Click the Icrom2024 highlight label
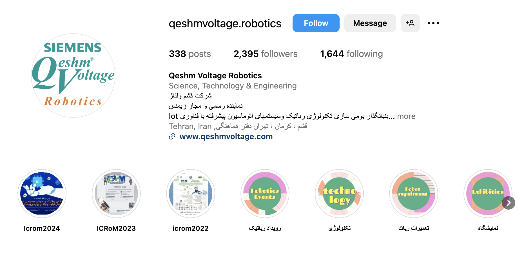This screenshot has width=526, height=255. point(42,228)
